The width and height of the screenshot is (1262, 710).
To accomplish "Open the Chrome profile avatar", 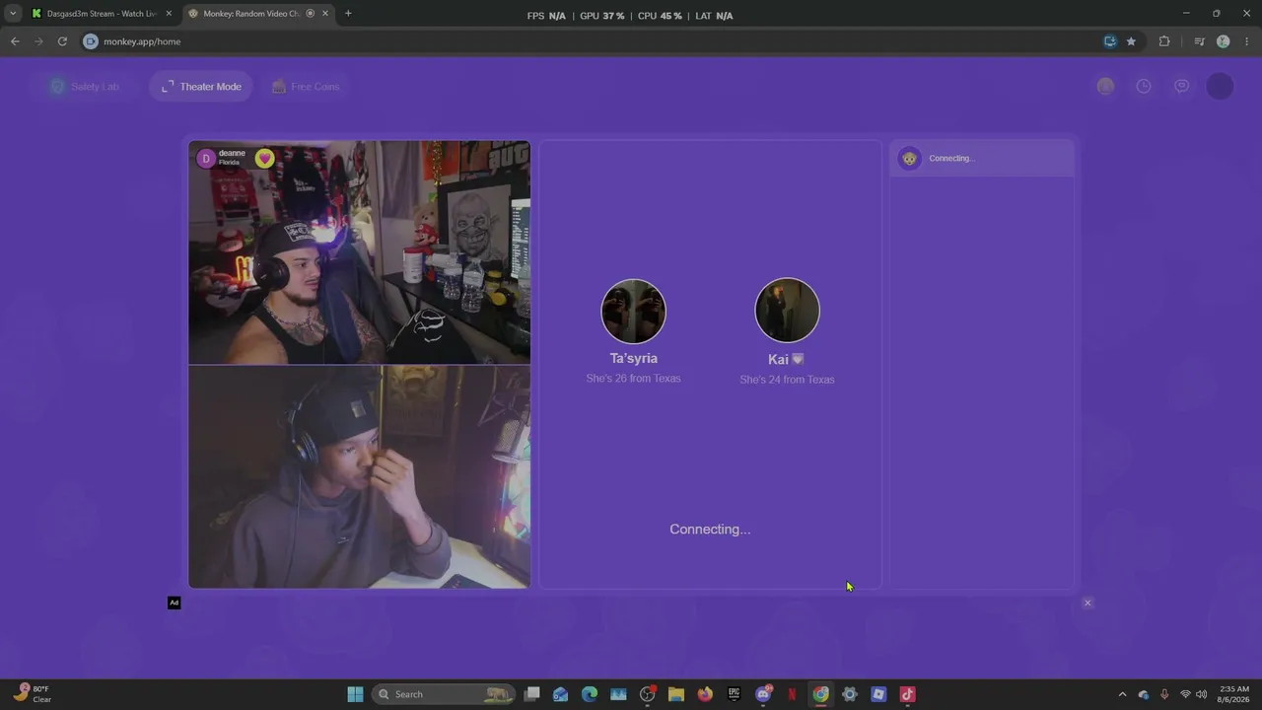I will click(x=1224, y=41).
